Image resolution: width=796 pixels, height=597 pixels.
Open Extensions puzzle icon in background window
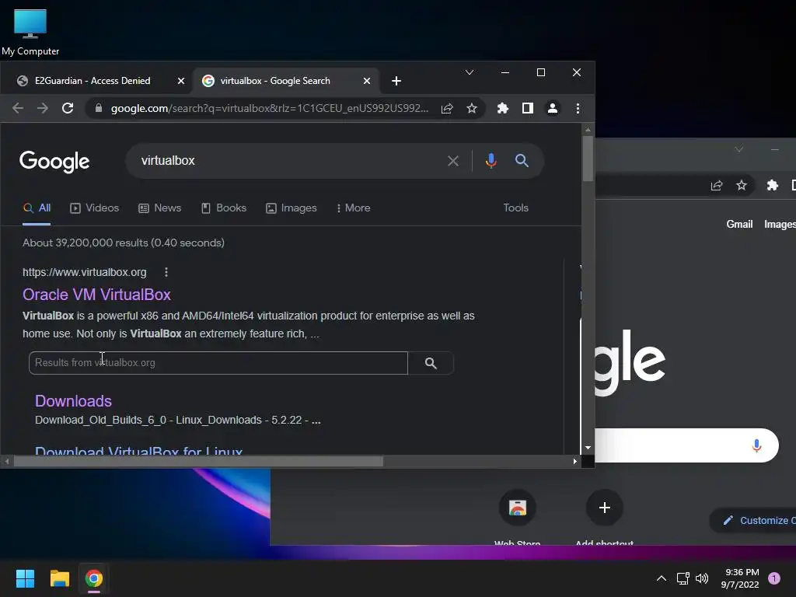773,185
